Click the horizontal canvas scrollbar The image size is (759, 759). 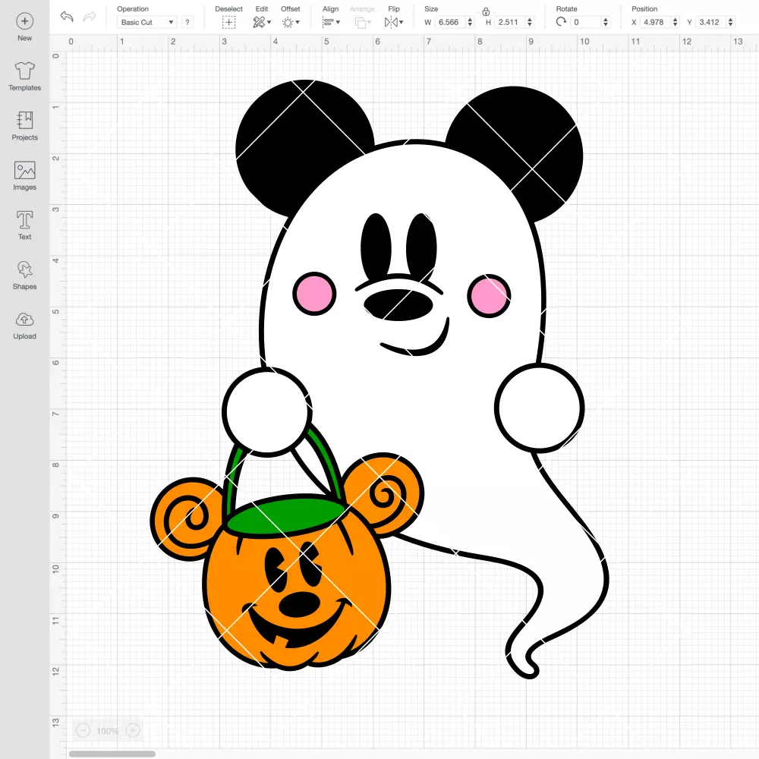point(112,754)
